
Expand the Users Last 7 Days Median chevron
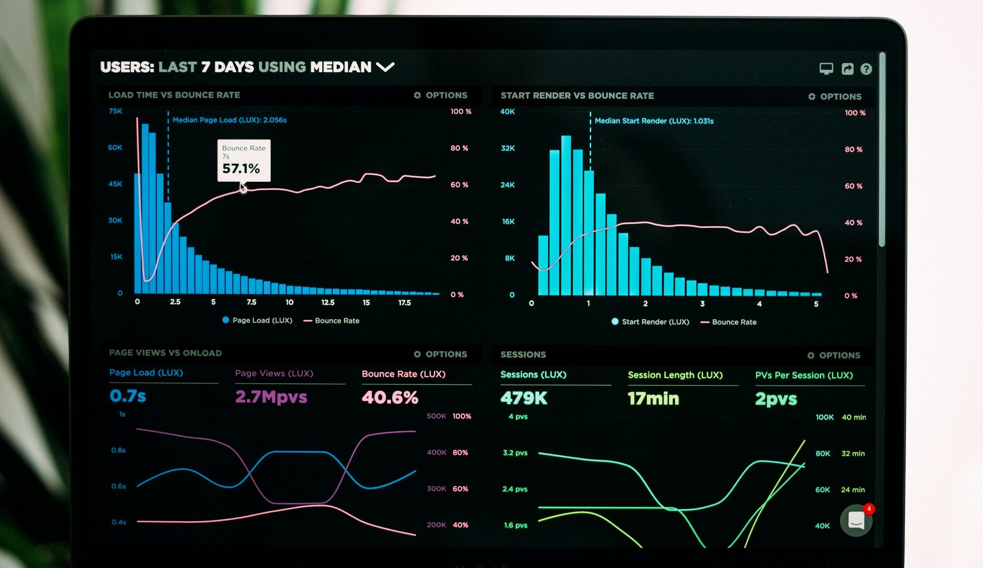[x=385, y=67]
